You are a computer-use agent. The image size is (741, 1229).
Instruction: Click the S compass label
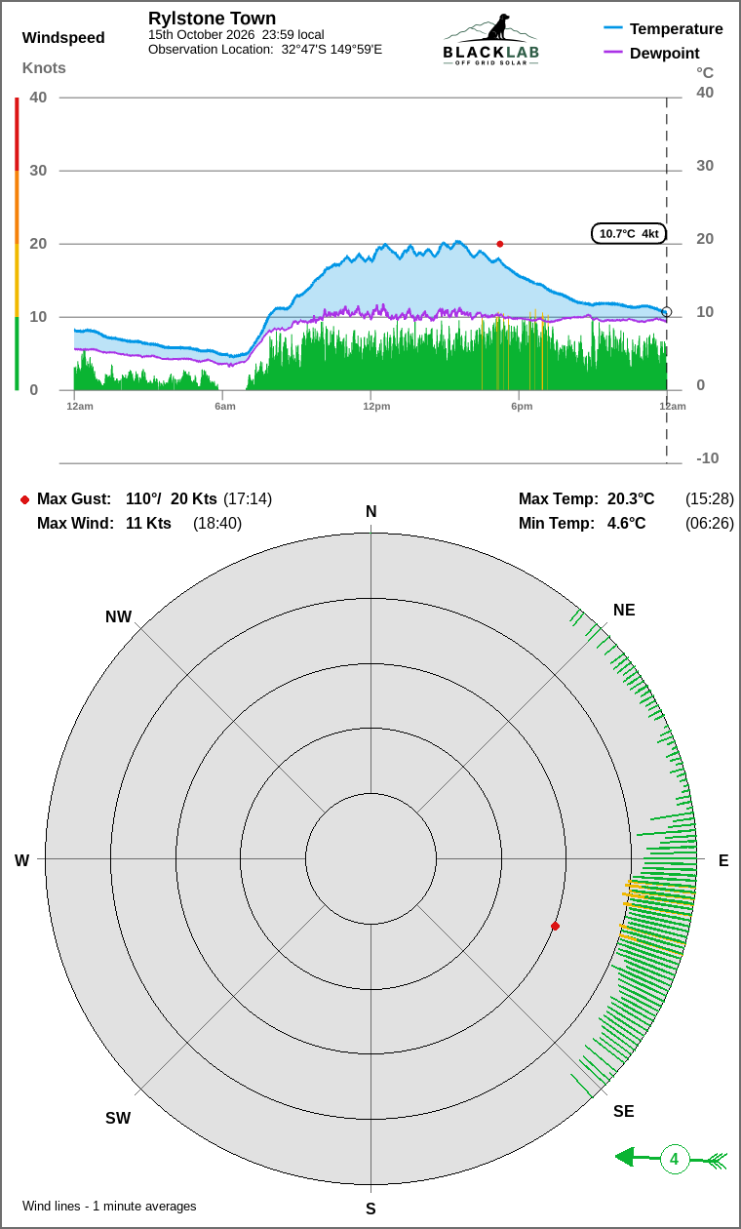(370, 1209)
